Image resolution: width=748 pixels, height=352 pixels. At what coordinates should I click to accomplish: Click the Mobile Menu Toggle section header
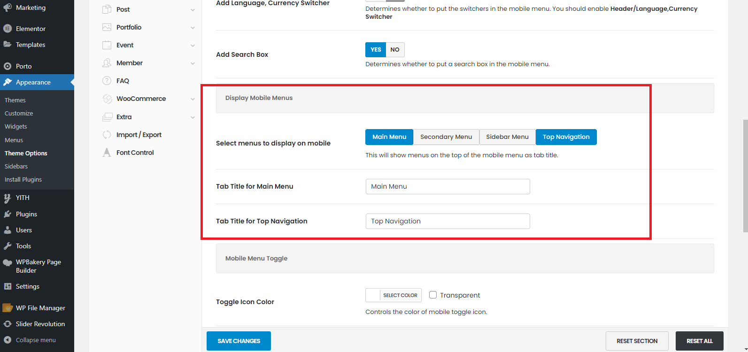465,259
